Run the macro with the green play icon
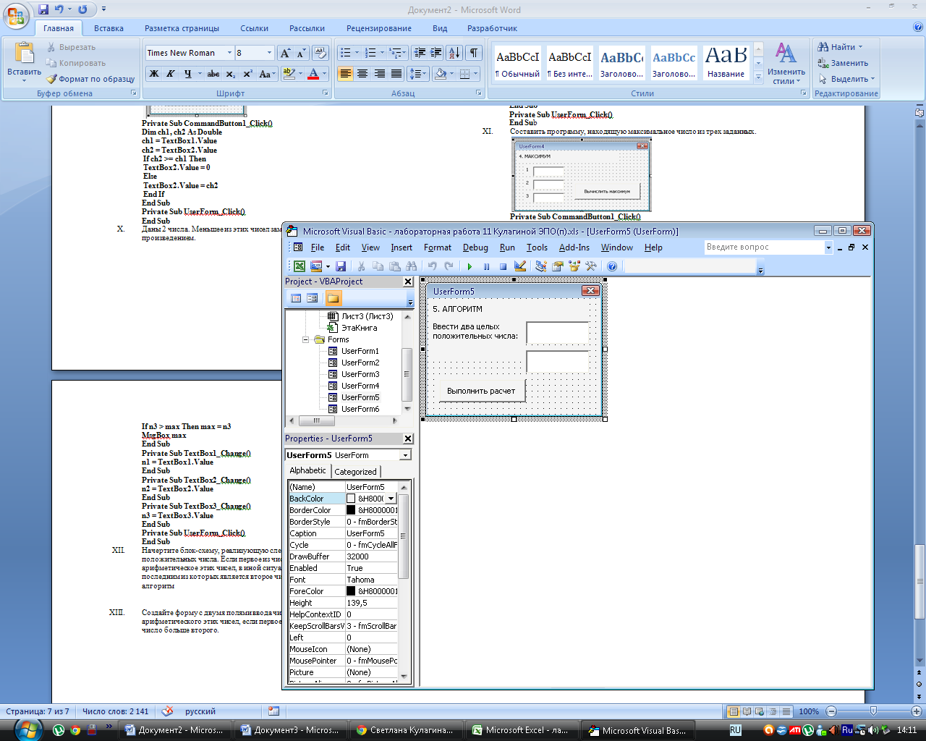The image size is (926, 741). pyautogui.click(x=470, y=266)
